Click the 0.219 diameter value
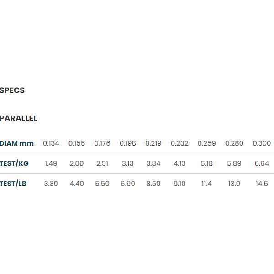 [153, 143]
